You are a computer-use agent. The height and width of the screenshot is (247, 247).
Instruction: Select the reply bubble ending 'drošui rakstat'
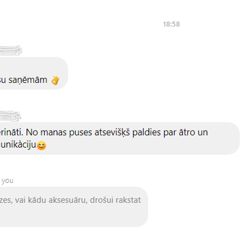(74, 207)
